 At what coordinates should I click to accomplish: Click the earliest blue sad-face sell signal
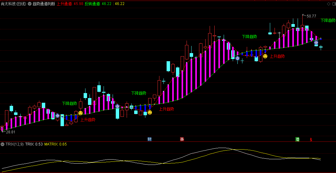point(57,116)
